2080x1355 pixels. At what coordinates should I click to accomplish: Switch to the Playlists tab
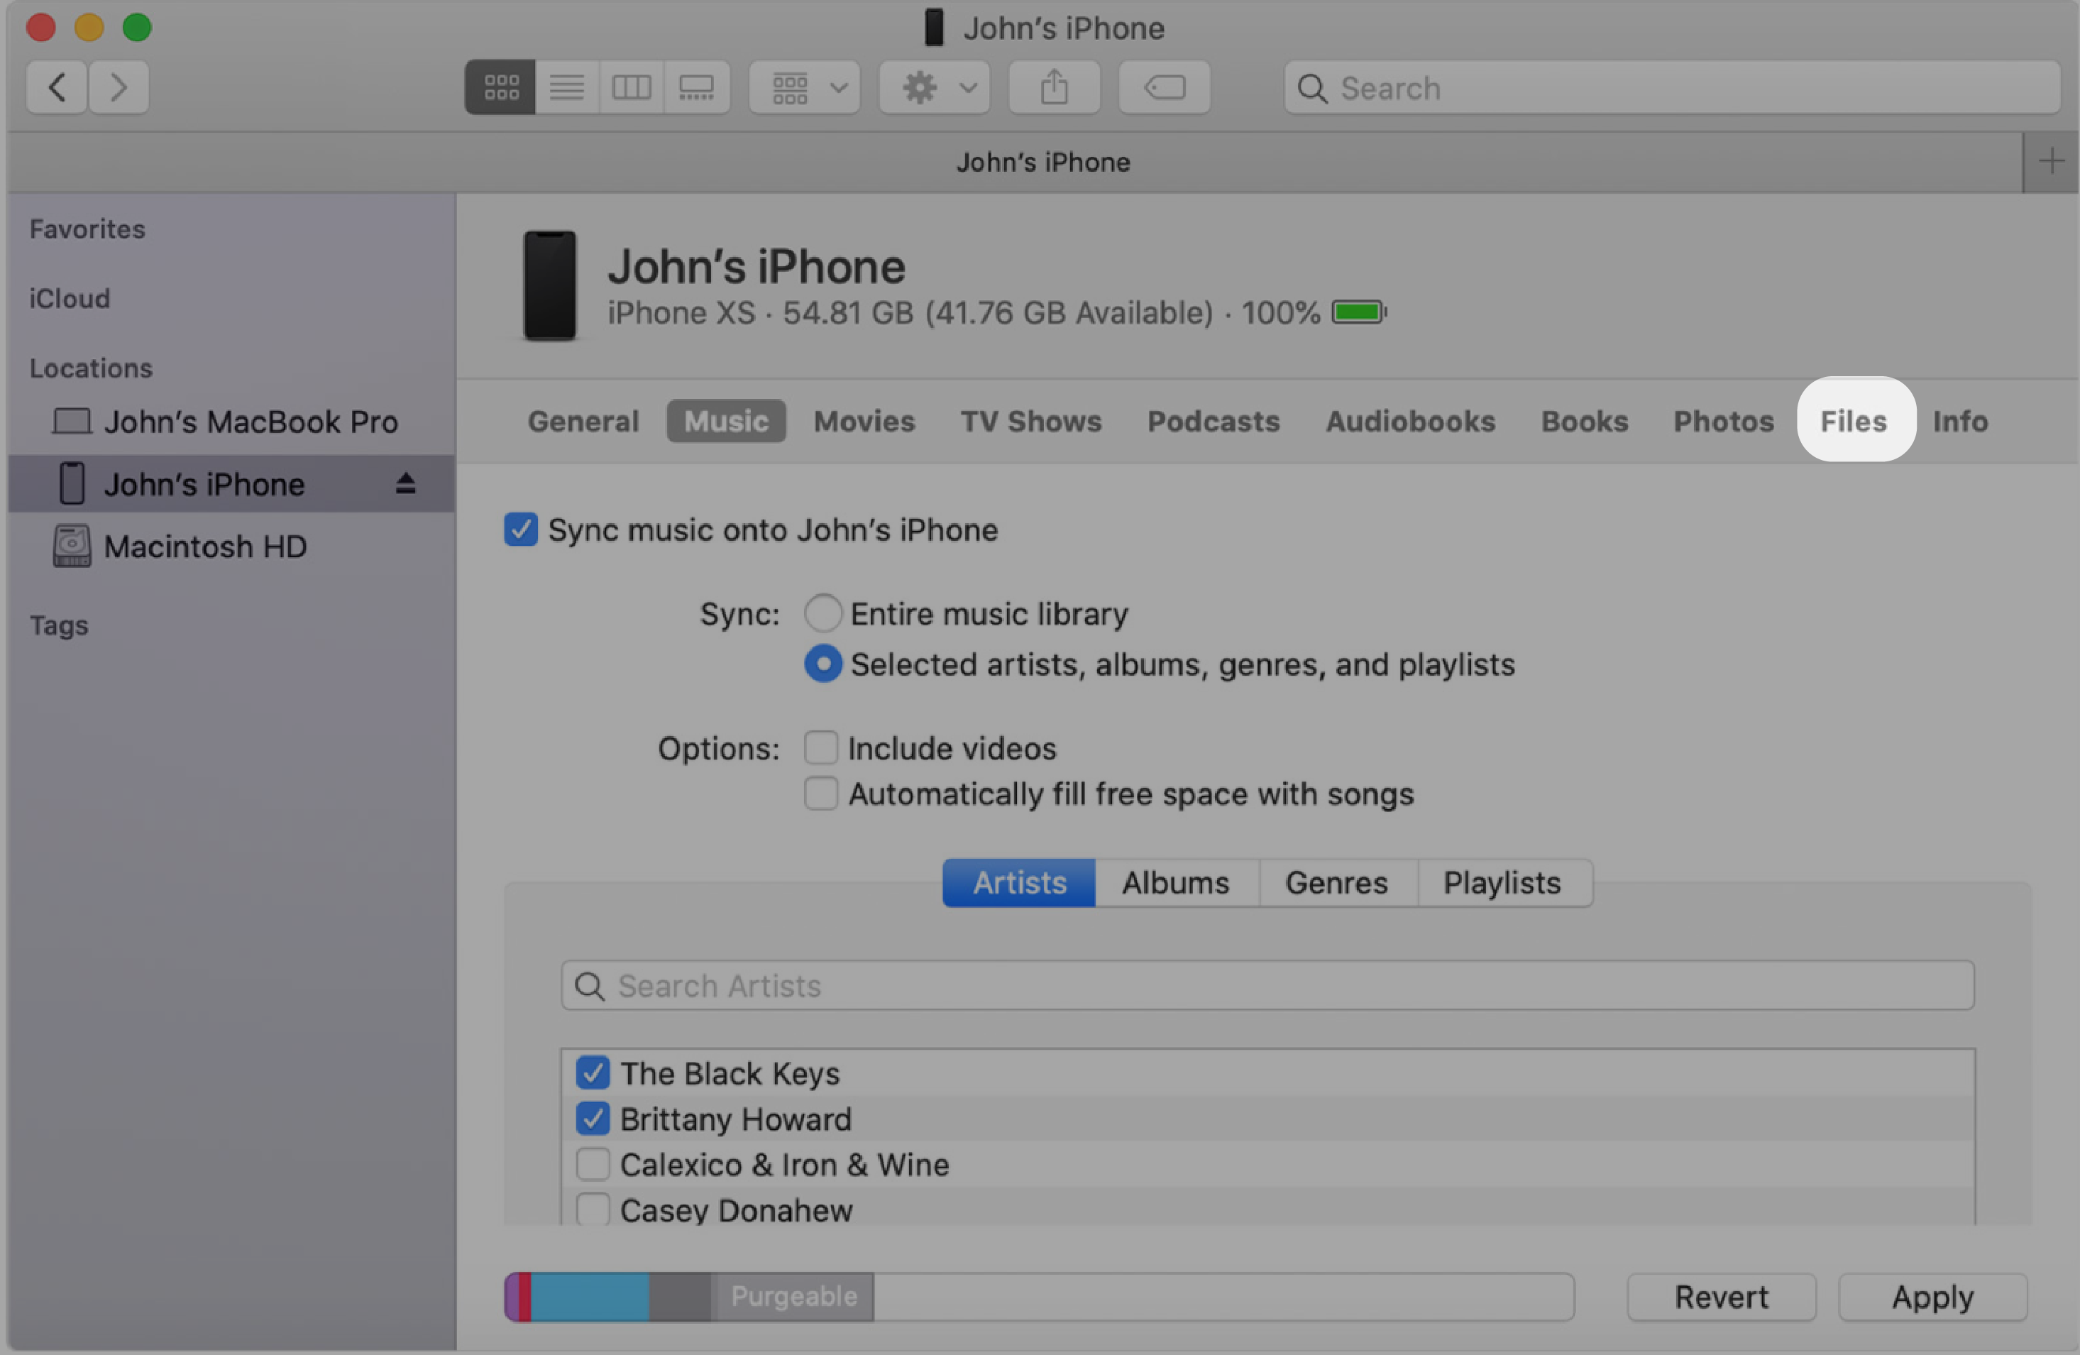pyautogui.click(x=1501, y=881)
